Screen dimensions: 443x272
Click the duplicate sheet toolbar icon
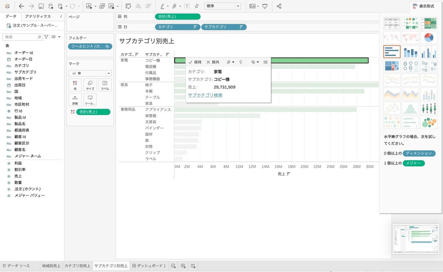coord(102,6)
